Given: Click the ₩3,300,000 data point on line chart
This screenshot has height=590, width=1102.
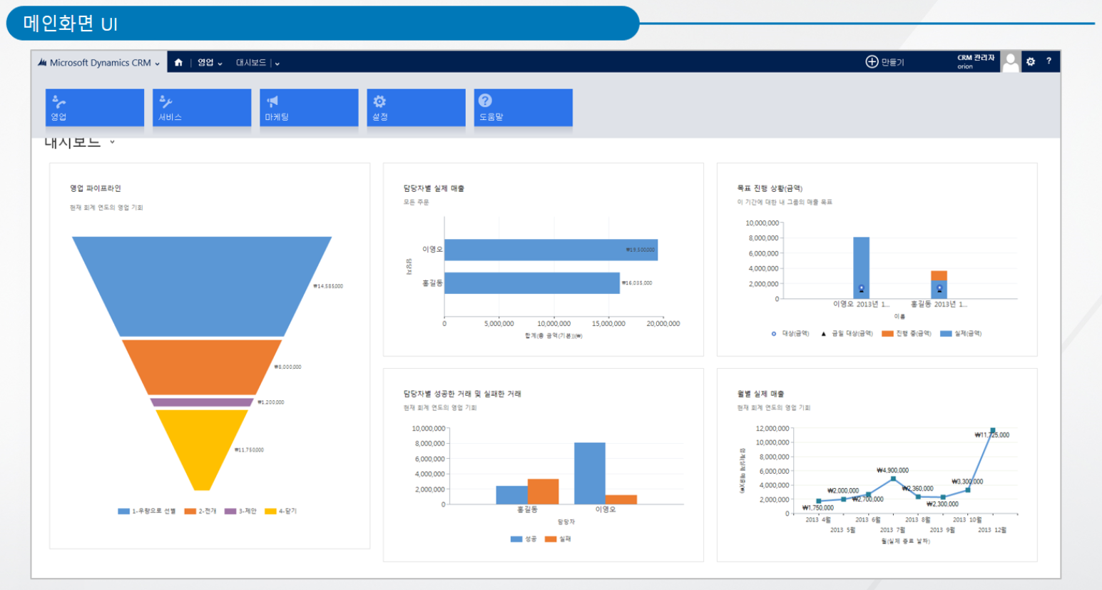Looking at the screenshot, I should 968,490.
